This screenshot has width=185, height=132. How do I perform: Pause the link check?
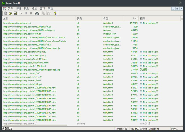(26, 13)
